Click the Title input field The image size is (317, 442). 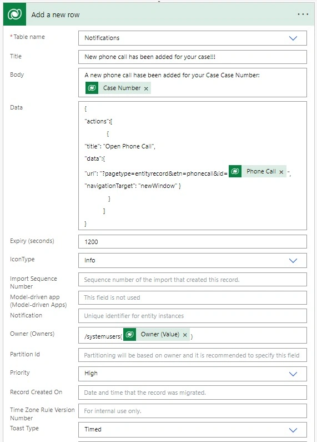click(x=193, y=57)
